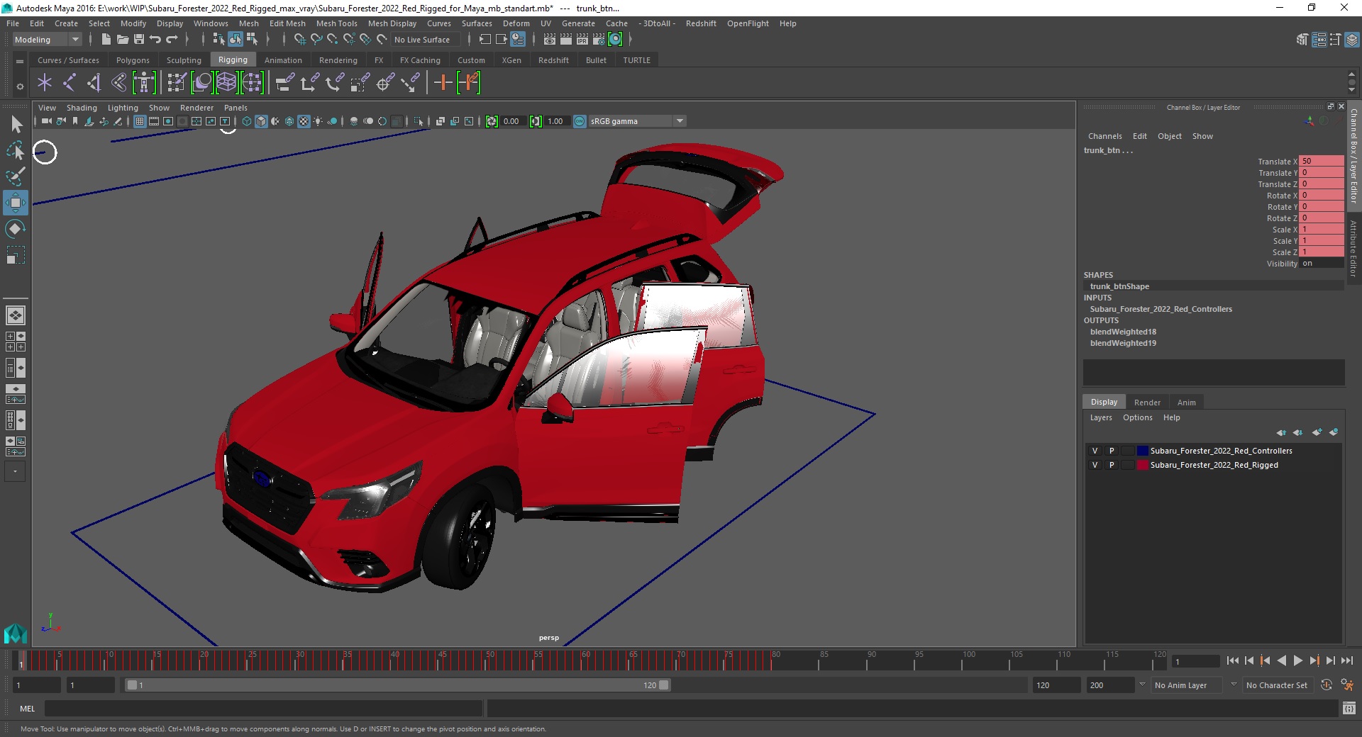Click the Play Forwards button
The height and width of the screenshot is (737, 1362).
(1297, 660)
